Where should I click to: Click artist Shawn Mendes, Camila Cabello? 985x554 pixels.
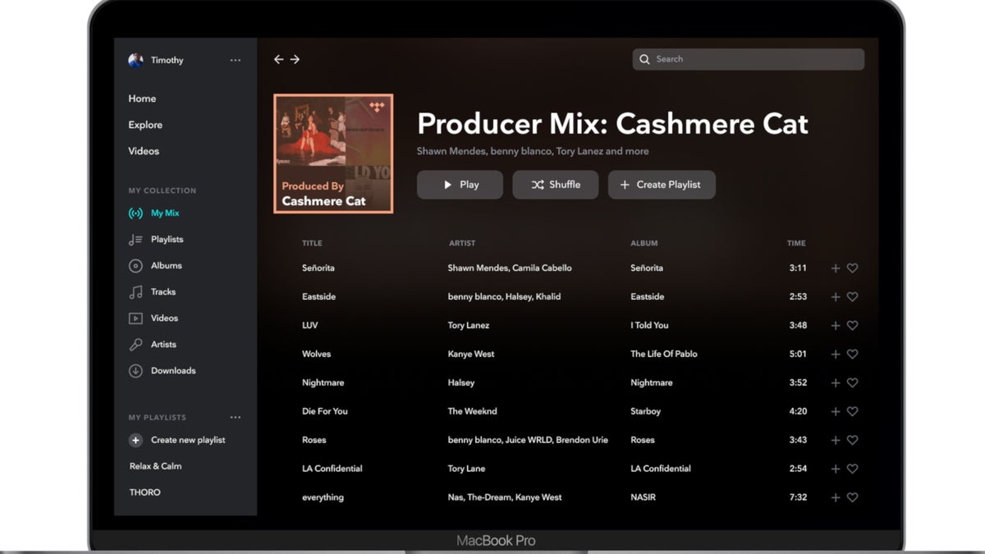click(x=510, y=268)
